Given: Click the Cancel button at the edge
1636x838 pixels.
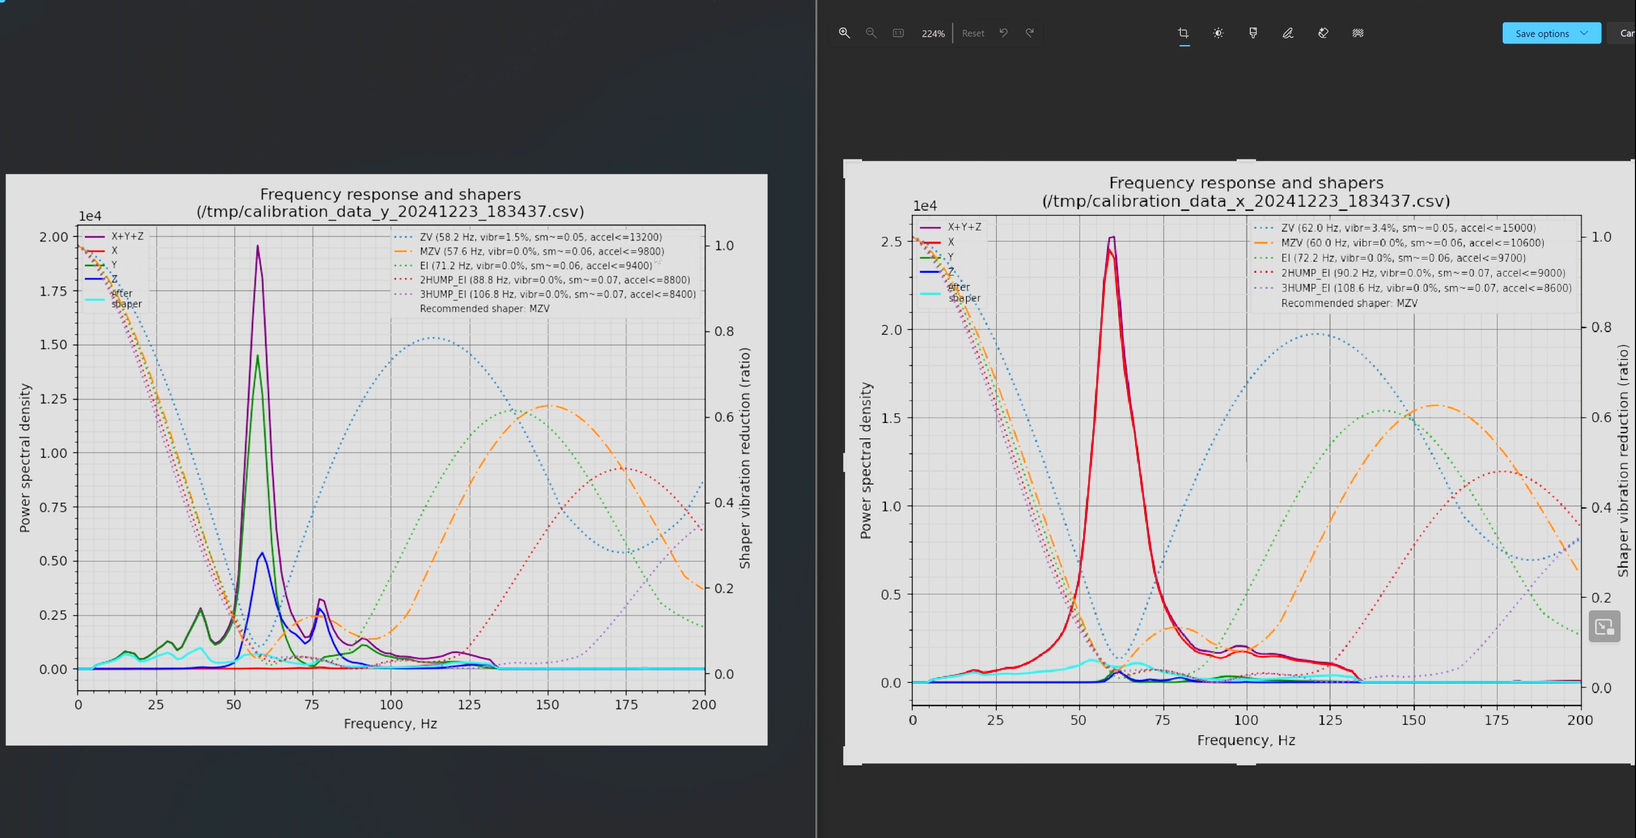Looking at the screenshot, I should coord(1624,33).
